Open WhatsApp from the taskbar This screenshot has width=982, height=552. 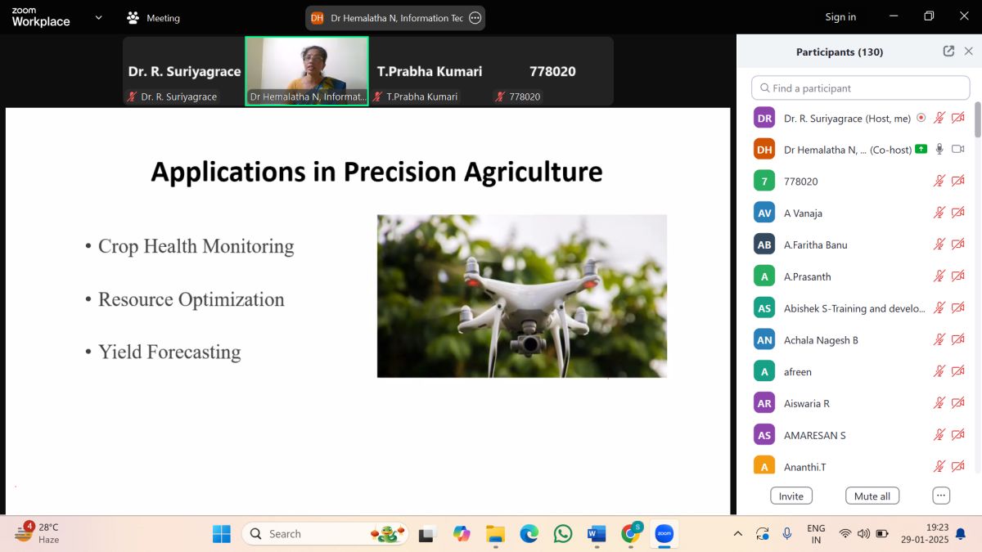click(563, 534)
